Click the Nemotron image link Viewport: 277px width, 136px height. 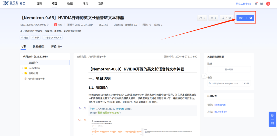220,105
